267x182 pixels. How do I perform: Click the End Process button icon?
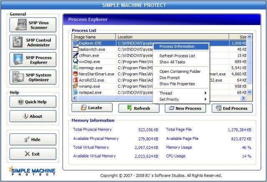coord(219,108)
